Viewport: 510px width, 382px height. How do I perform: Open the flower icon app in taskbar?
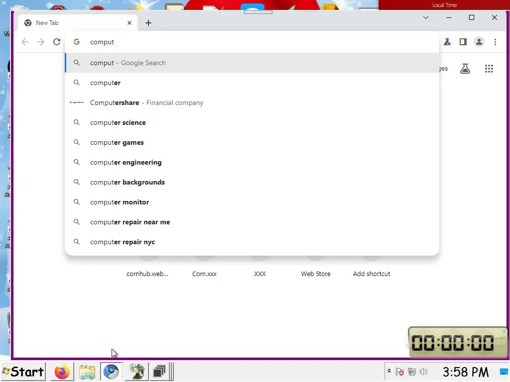tap(136, 372)
